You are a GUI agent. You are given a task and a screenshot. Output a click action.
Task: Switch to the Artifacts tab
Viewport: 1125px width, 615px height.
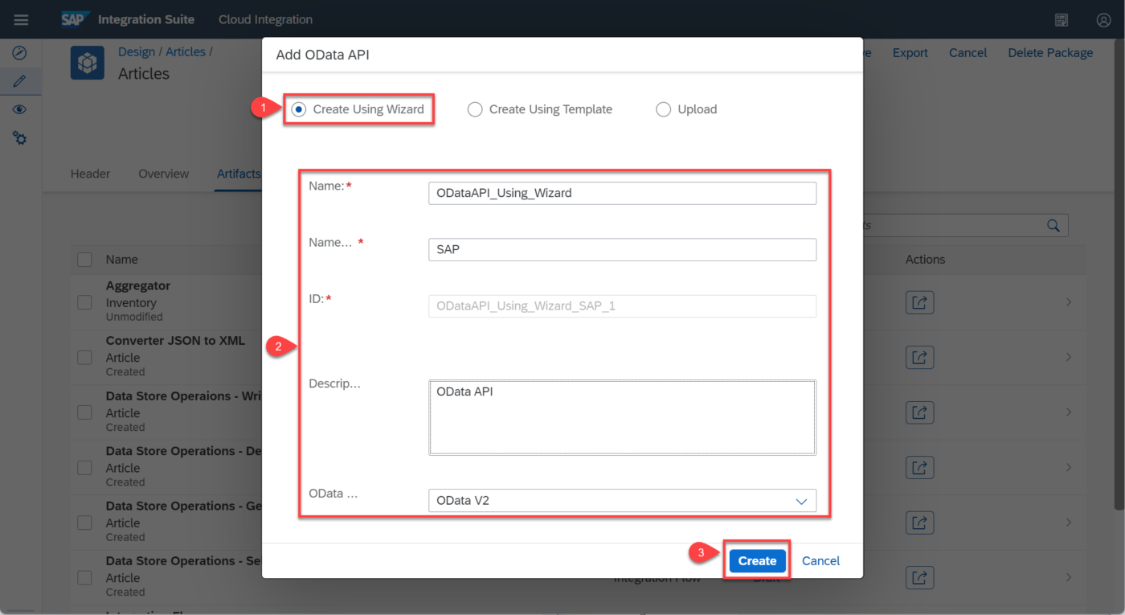[239, 174]
